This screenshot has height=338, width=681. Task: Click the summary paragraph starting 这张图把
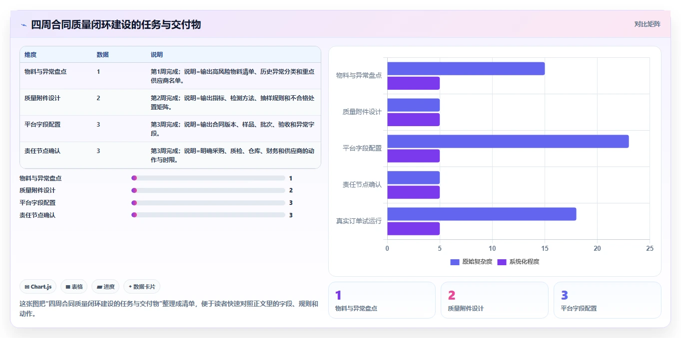(x=168, y=309)
